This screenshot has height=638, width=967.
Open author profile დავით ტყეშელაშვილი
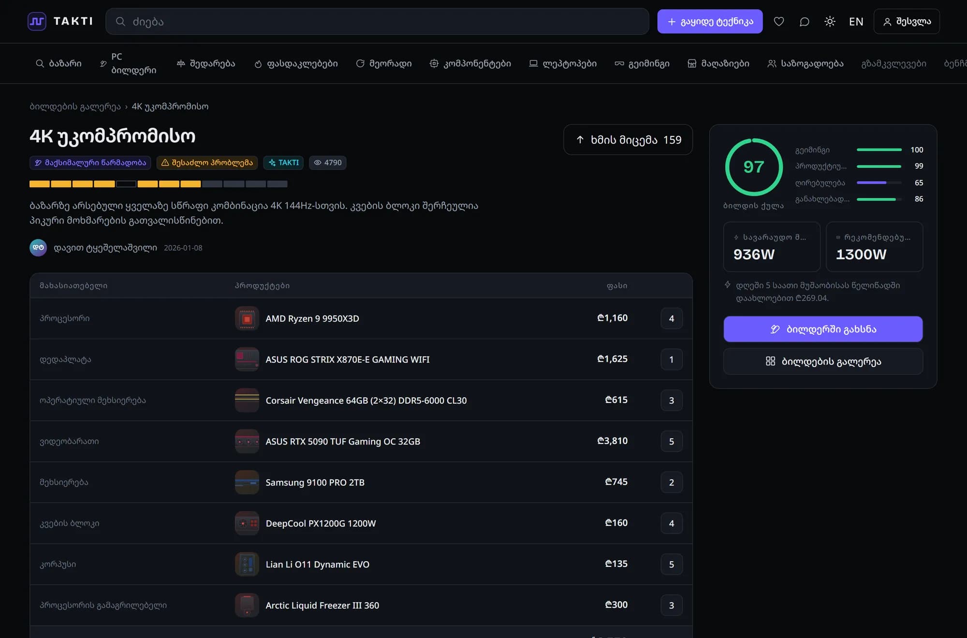point(105,248)
